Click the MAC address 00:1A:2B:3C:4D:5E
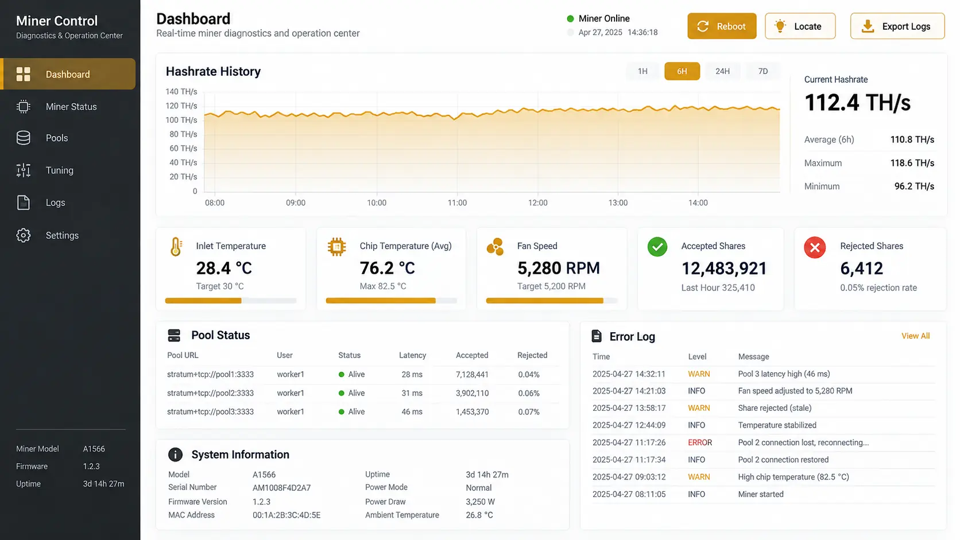 [287, 515]
